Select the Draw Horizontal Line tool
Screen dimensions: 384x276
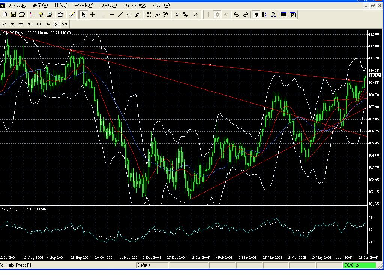pos(112,15)
